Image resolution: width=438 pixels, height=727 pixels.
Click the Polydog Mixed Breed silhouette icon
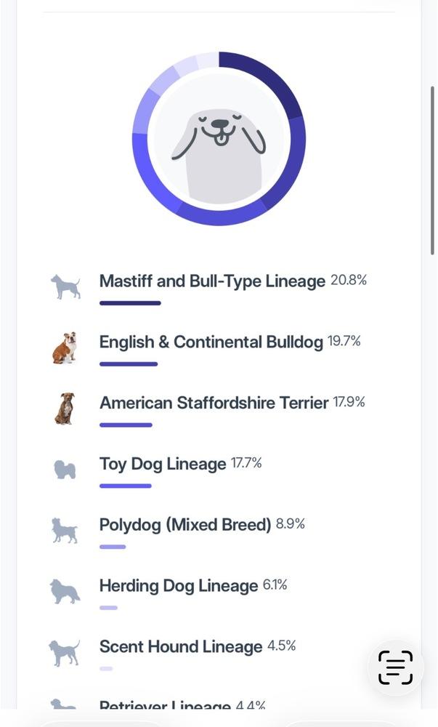click(65, 530)
